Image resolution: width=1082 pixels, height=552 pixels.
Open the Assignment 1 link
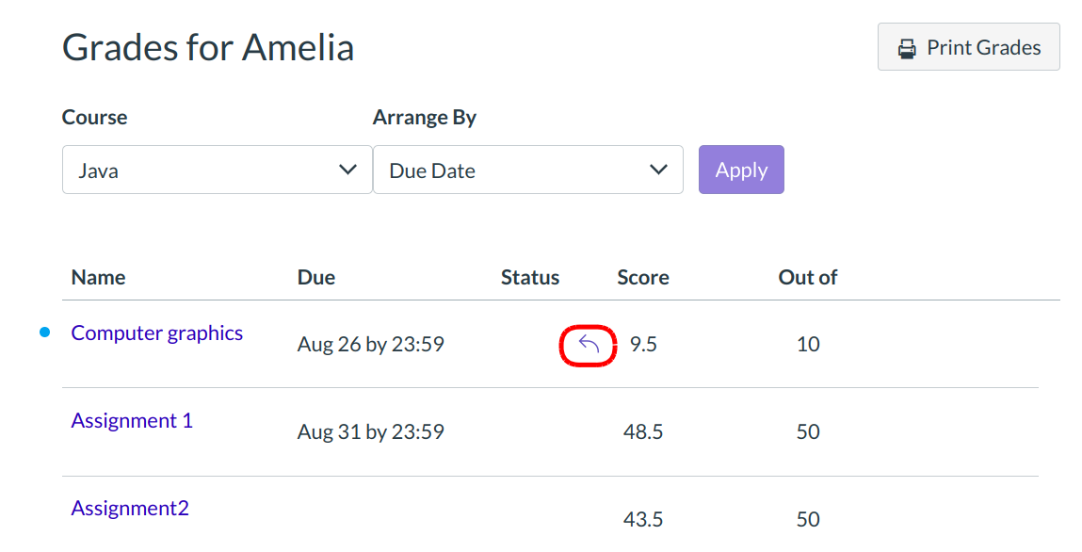(x=132, y=421)
